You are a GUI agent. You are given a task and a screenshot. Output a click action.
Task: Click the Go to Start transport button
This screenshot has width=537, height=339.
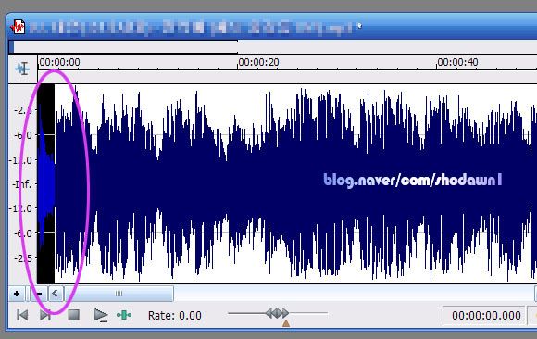click(x=22, y=315)
